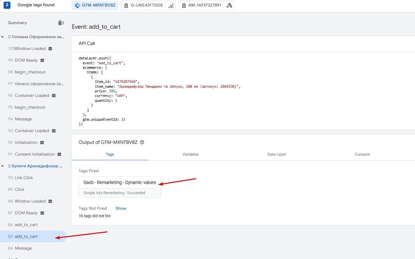Click the code icon next to 99 DOM Ready

coord(42,60)
